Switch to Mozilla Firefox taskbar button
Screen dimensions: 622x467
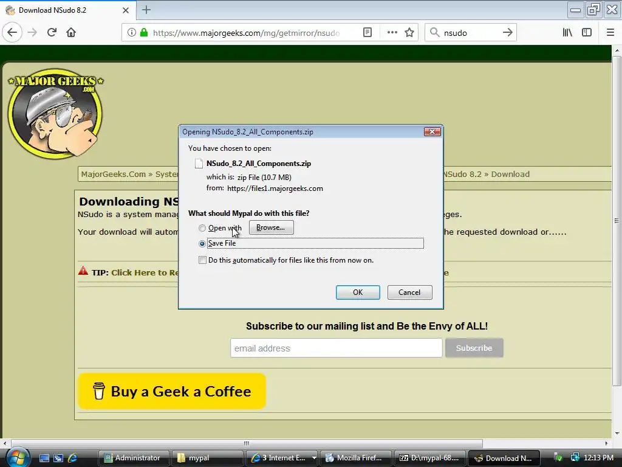pyautogui.click(x=355, y=458)
